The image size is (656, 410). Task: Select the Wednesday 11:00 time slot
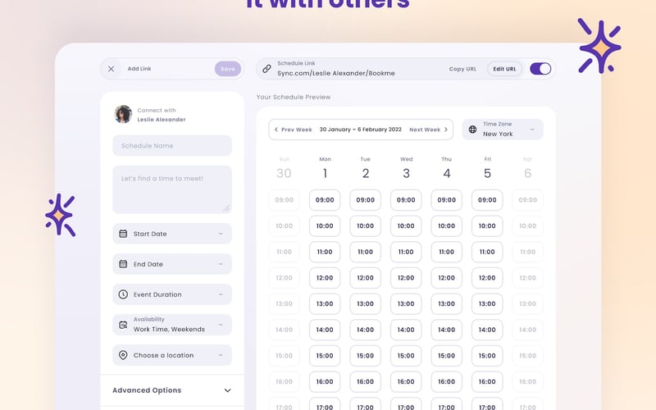click(406, 252)
